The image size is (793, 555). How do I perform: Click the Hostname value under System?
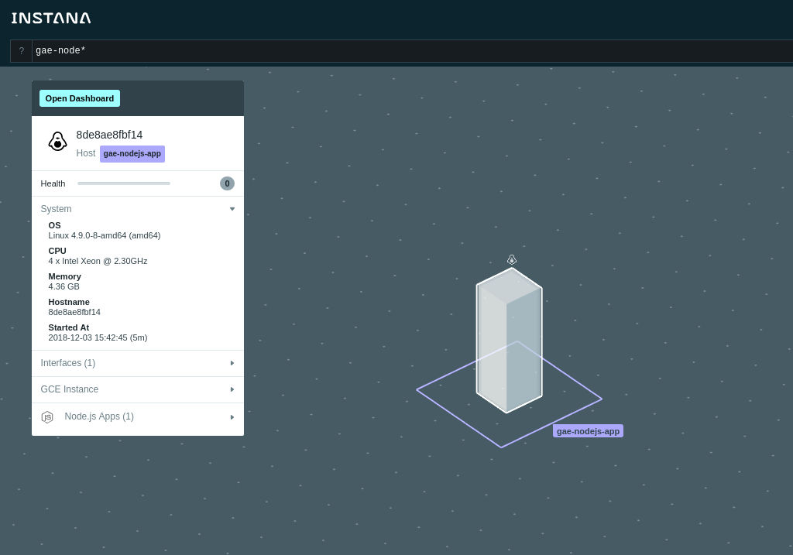click(x=74, y=313)
